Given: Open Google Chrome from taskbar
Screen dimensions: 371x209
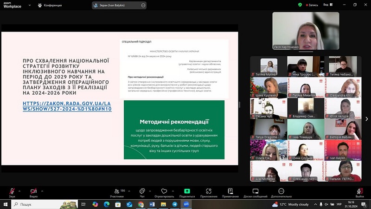Looking at the screenshot, I should pos(141,204).
